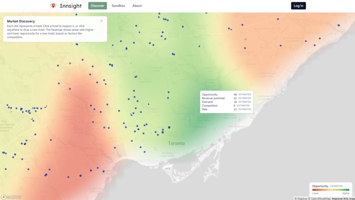Click the YTZ island airport label
Screen dimensions: 355x200
[x=168, y=169]
